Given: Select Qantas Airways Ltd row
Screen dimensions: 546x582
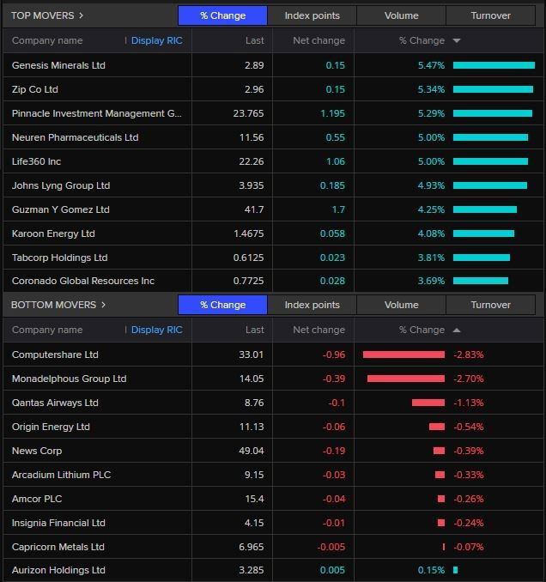Looking at the screenshot, I should point(55,403).
